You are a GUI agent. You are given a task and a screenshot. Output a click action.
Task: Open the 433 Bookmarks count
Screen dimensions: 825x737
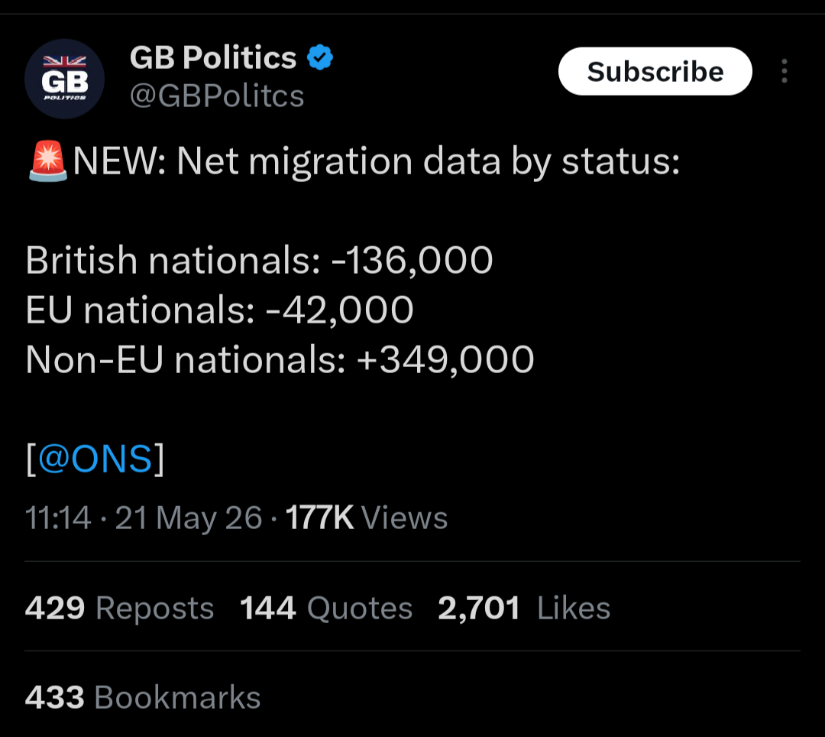143,697
